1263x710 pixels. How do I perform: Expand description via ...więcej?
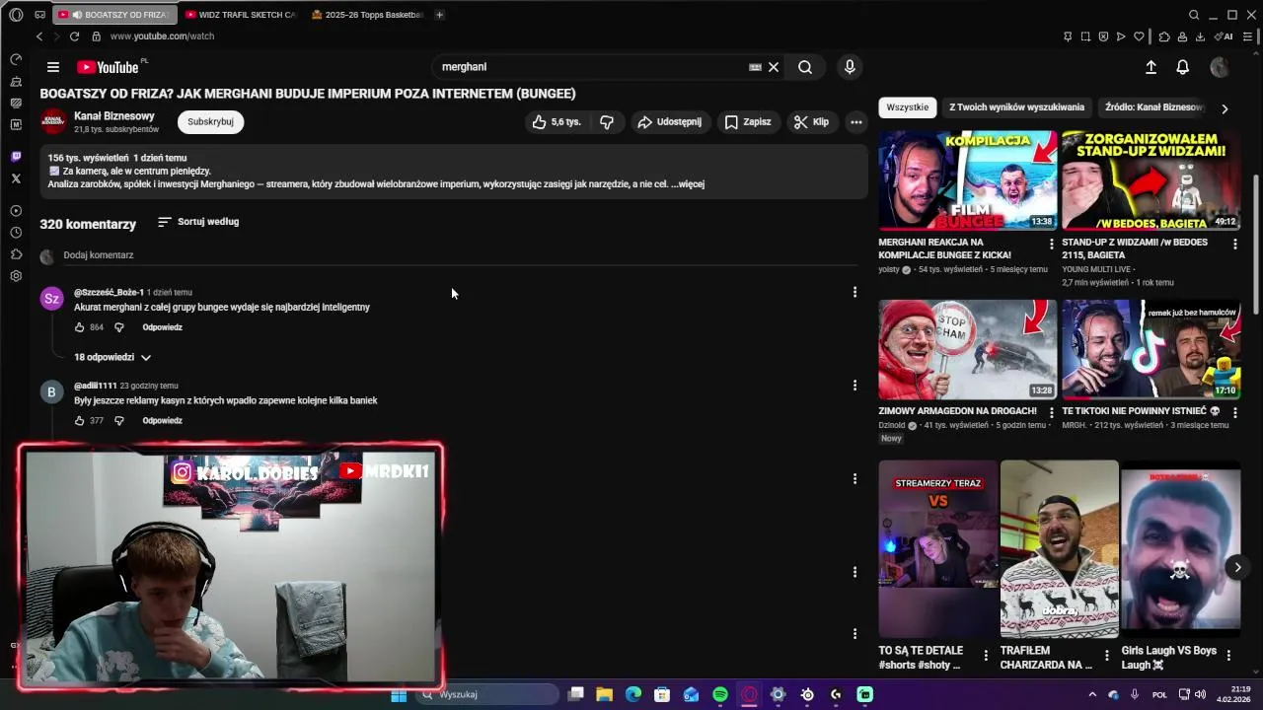click(x=688, y=184)
